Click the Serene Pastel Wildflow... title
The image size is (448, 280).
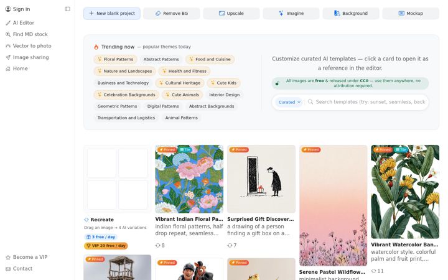tap(332, 272)
